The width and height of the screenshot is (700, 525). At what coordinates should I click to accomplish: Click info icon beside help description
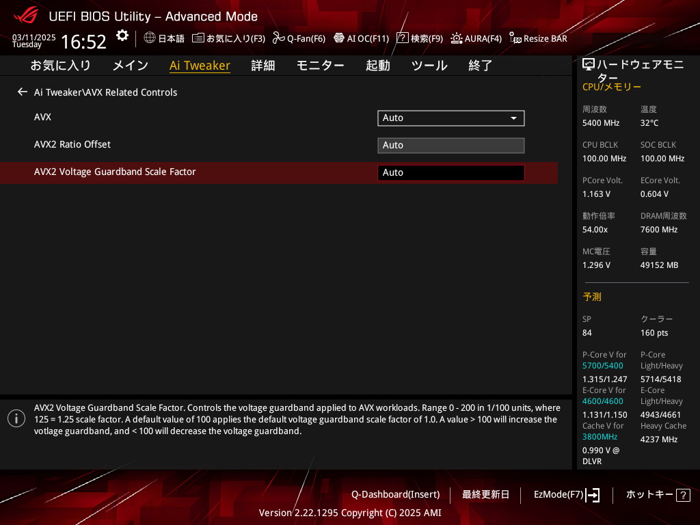(16, 418)
